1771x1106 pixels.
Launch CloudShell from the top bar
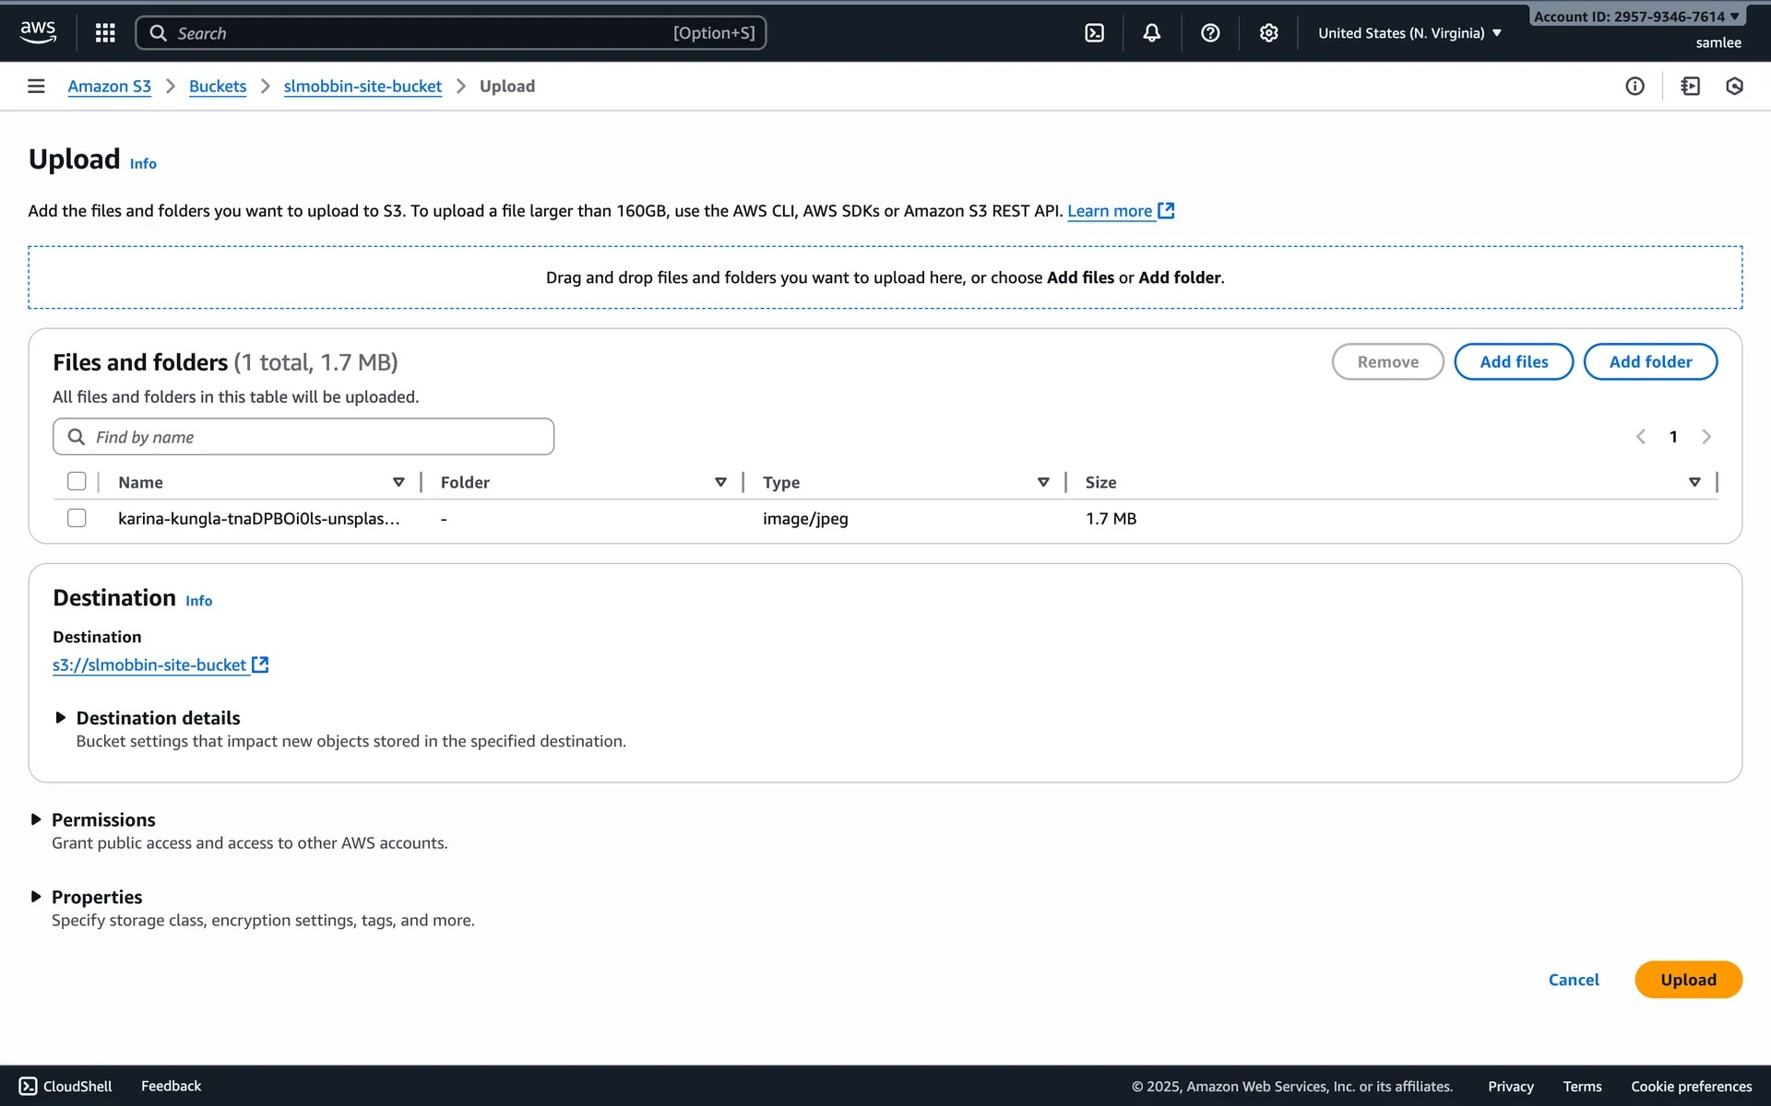1094,33
